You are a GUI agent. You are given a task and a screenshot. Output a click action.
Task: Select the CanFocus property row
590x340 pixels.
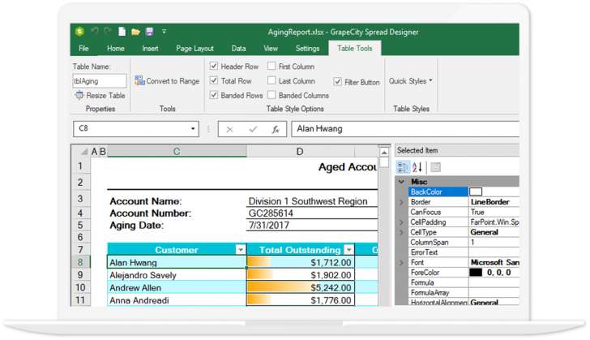(464, 213)
